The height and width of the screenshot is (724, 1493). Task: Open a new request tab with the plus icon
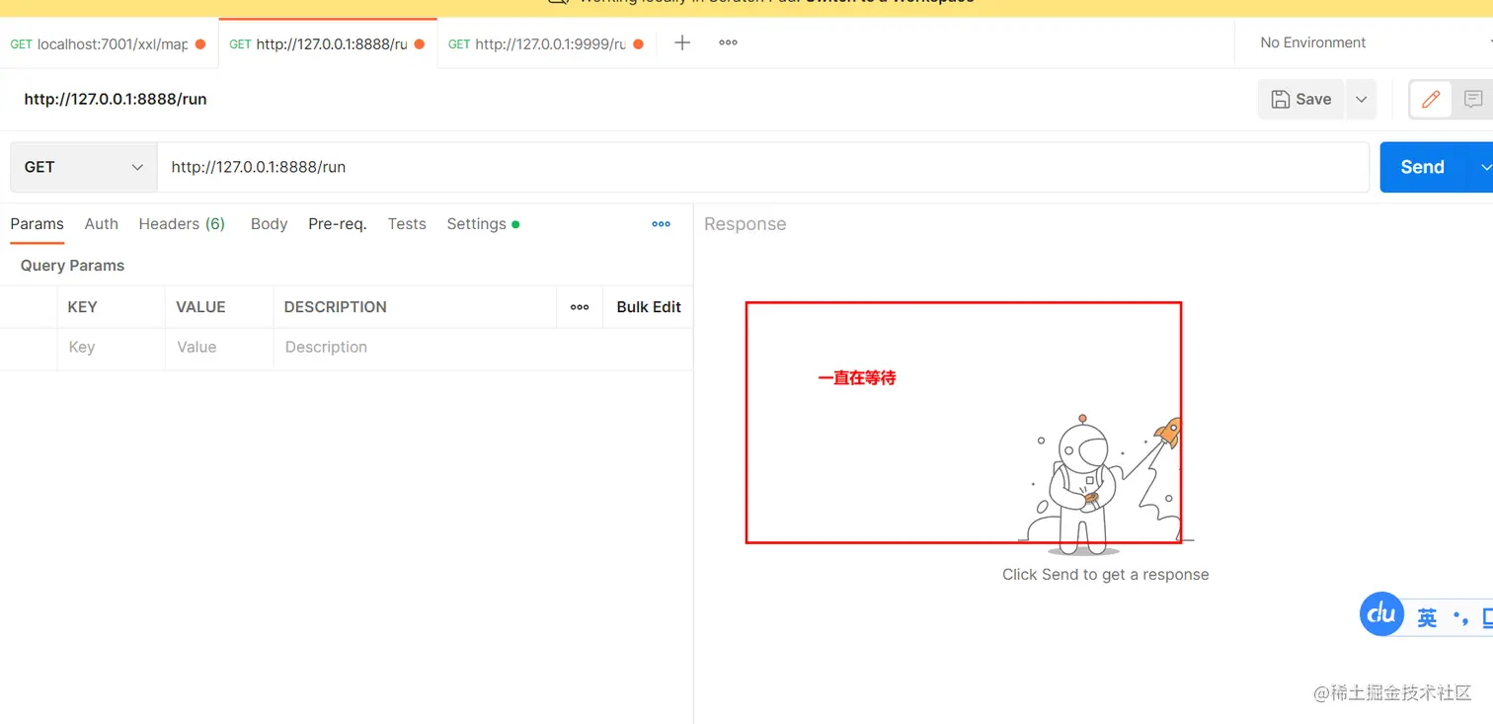click(681, 42)
